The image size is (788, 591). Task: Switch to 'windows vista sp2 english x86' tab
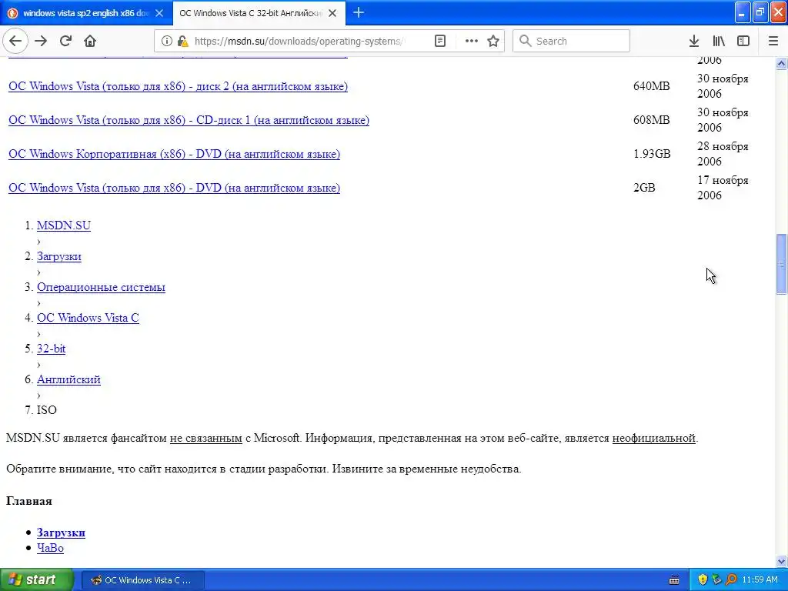[x=86, y=13]
